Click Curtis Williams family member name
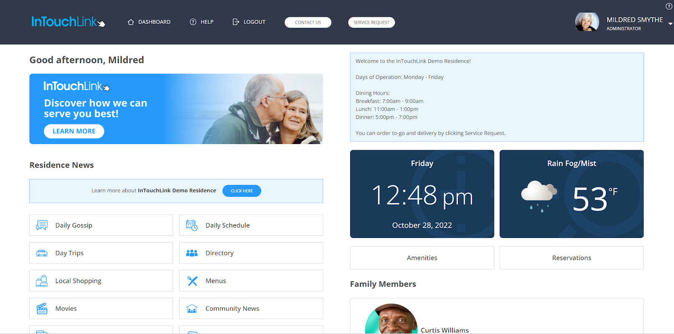674x334 pixels. tap(445, 330)
